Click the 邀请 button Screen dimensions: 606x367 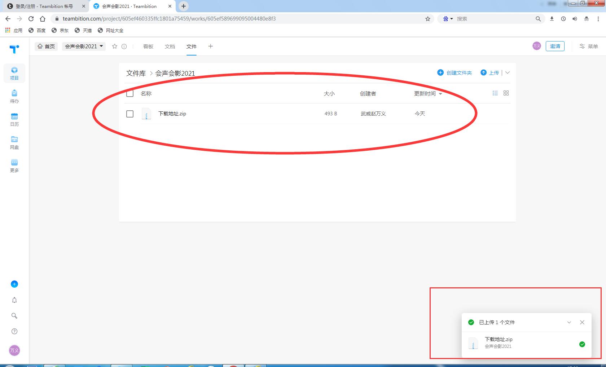[x=555, y=46]
